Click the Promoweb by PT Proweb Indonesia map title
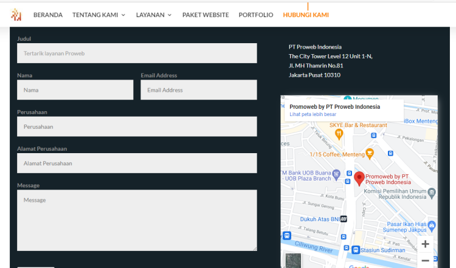 (335, 107)
